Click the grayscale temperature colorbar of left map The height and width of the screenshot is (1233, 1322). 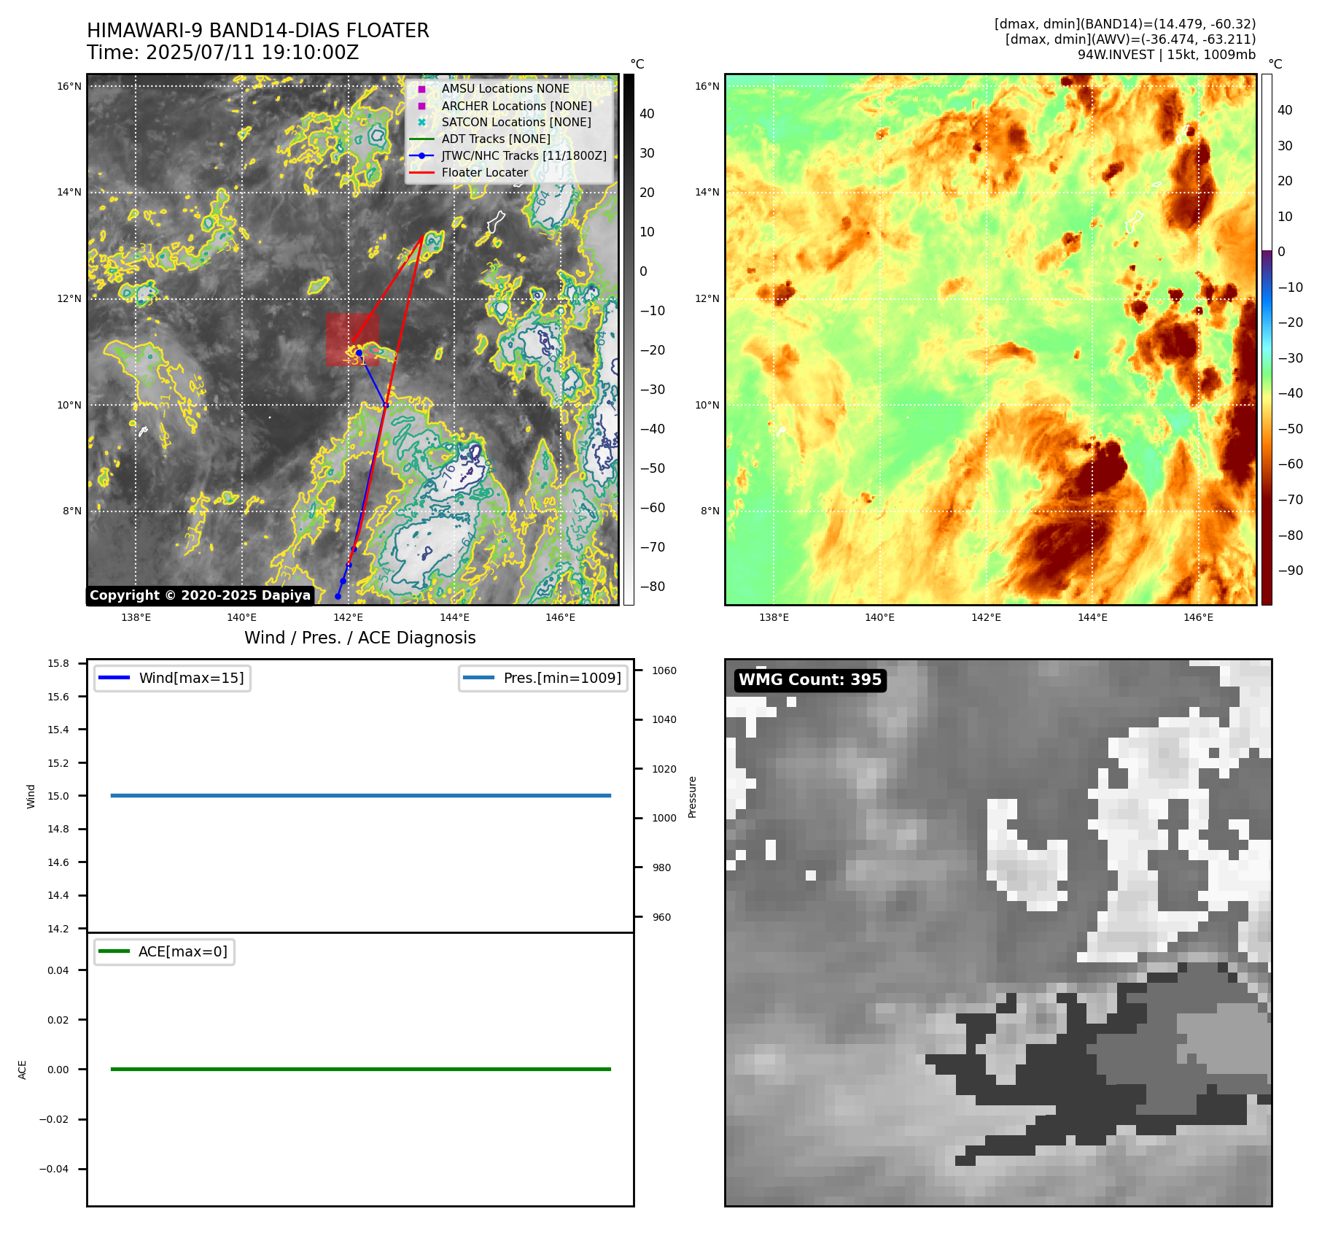(629, 339)
